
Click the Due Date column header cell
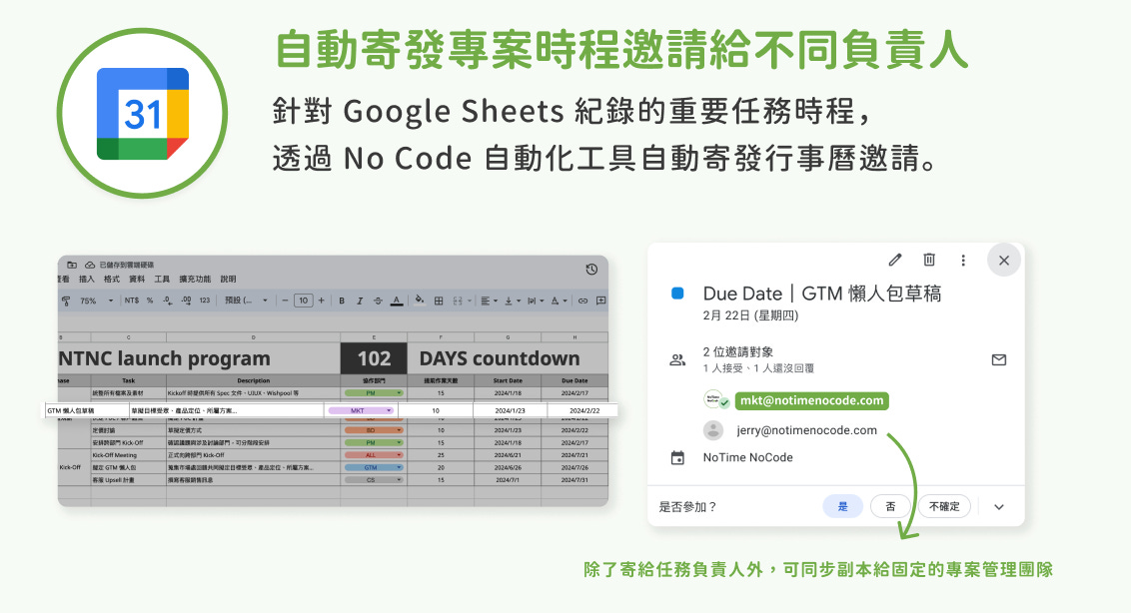574,380
